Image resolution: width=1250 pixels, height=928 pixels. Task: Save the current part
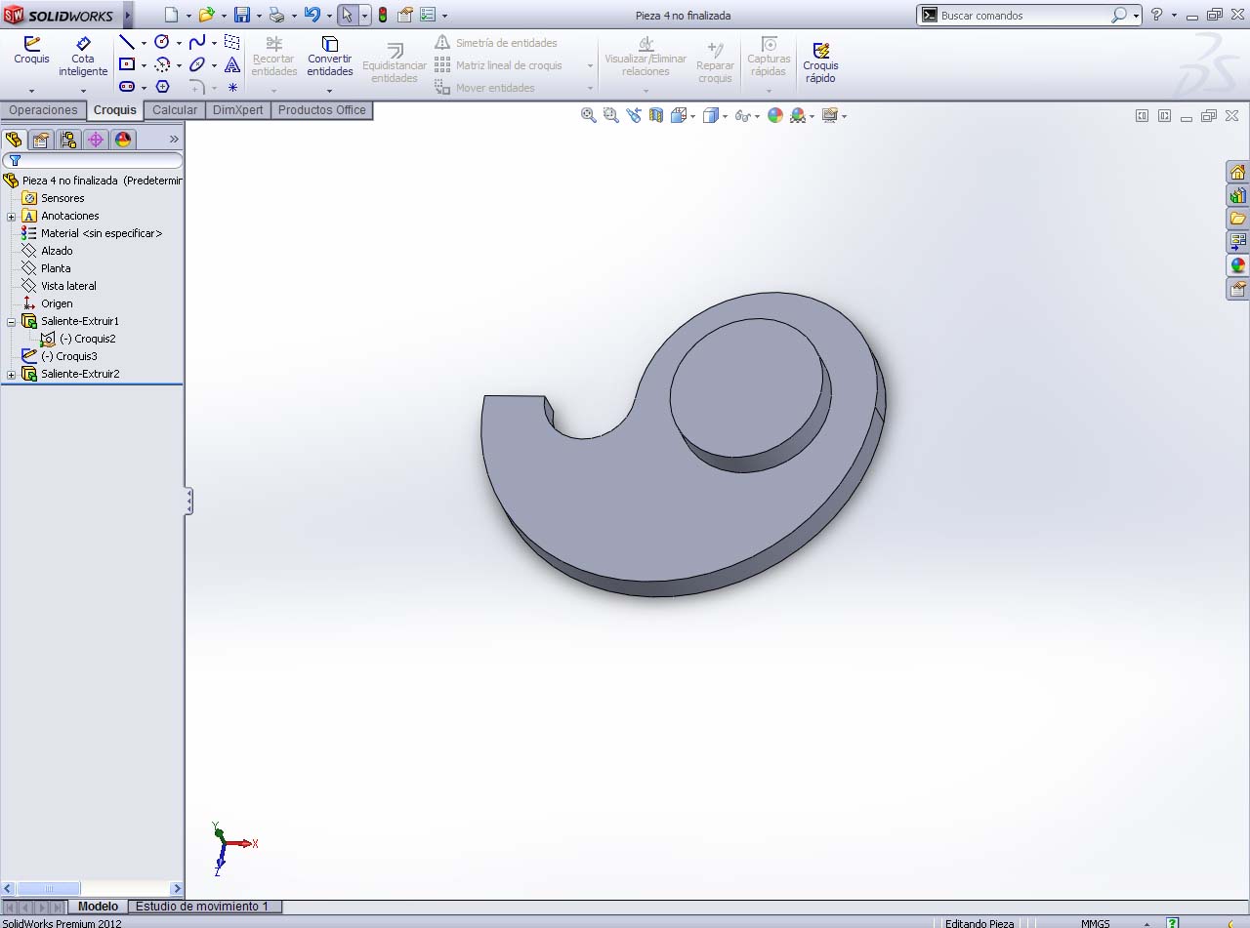242,15
